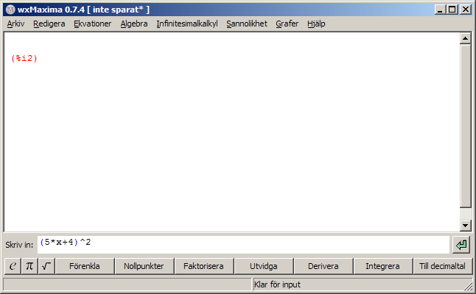The width and height of the screenshot is (476, 294).
Task: Open the Sannolikhet menu
Action: 247,24
